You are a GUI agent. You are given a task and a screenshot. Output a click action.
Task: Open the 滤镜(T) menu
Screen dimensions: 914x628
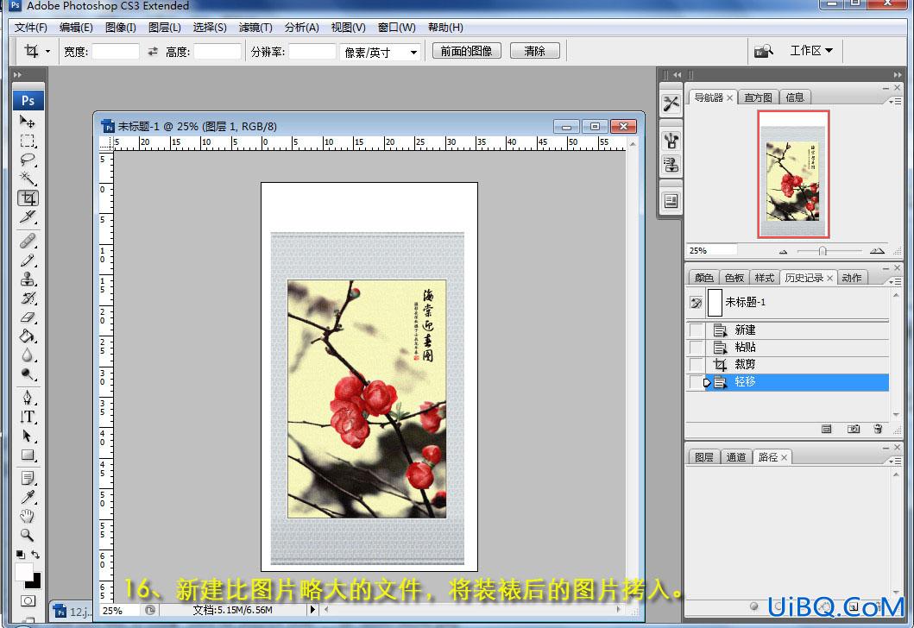[x=255, y=28]
